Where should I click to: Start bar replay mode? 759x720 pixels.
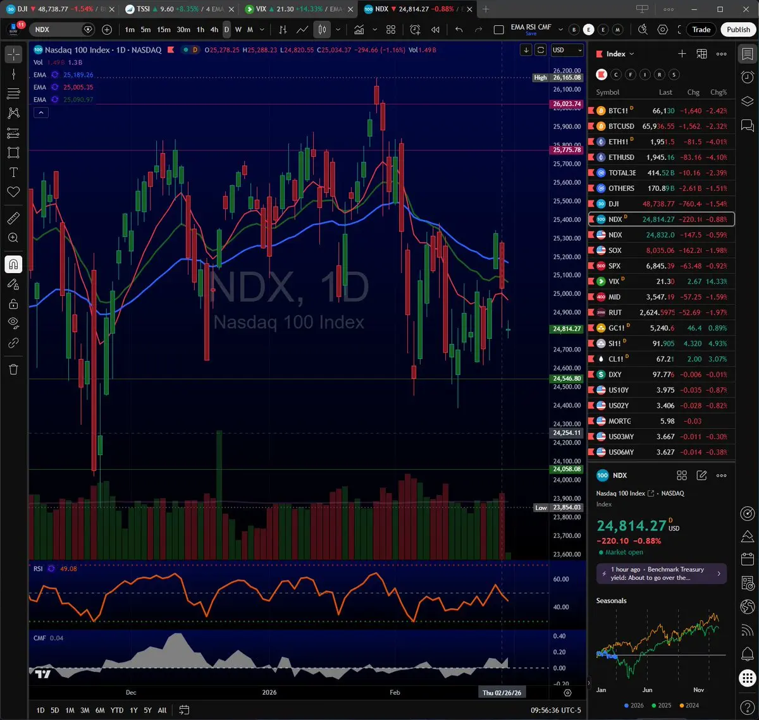(x=435, y=30)
